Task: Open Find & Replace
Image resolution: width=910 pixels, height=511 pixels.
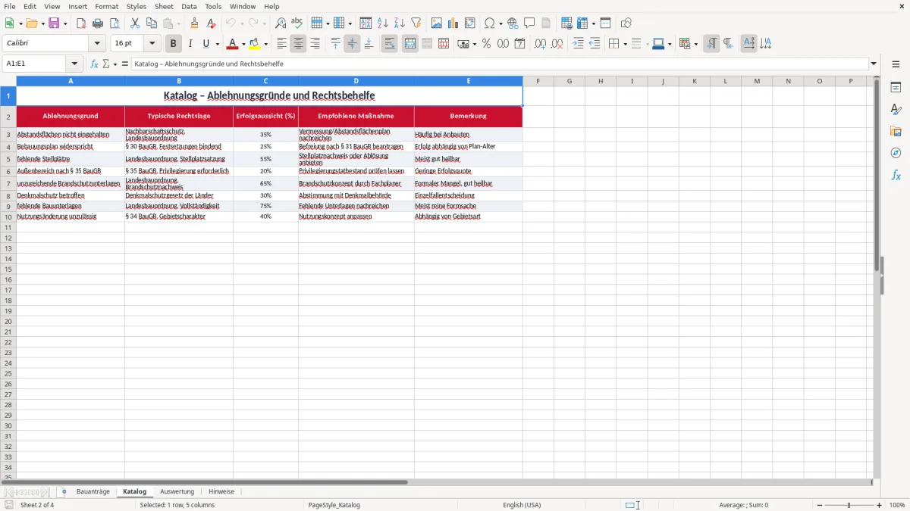Action: point(281,23)
